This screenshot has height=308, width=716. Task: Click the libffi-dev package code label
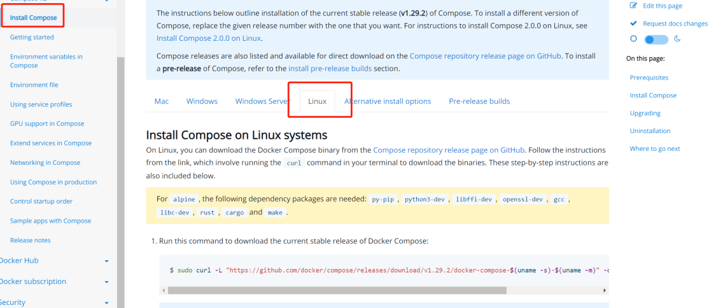click(474, 199)
